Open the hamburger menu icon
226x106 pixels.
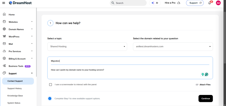[x=4, y=3]
